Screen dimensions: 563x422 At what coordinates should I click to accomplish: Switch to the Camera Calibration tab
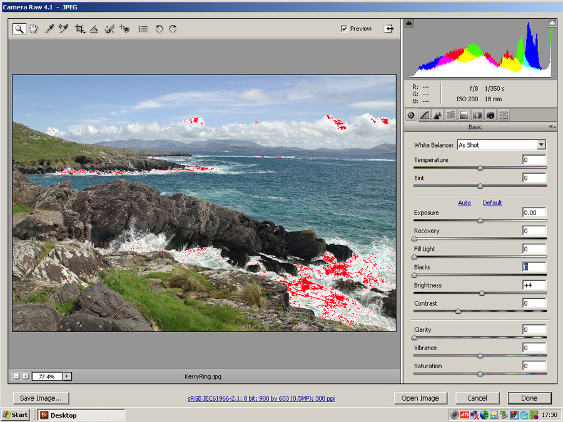pyautogui.click(x=490, y=115)
